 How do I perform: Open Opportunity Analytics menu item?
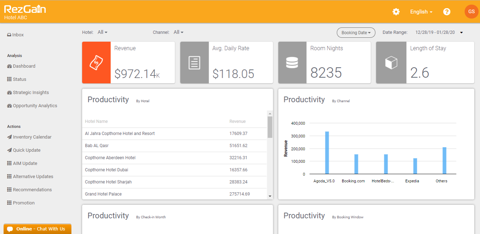pyautogui.click(x=32, y=106)
